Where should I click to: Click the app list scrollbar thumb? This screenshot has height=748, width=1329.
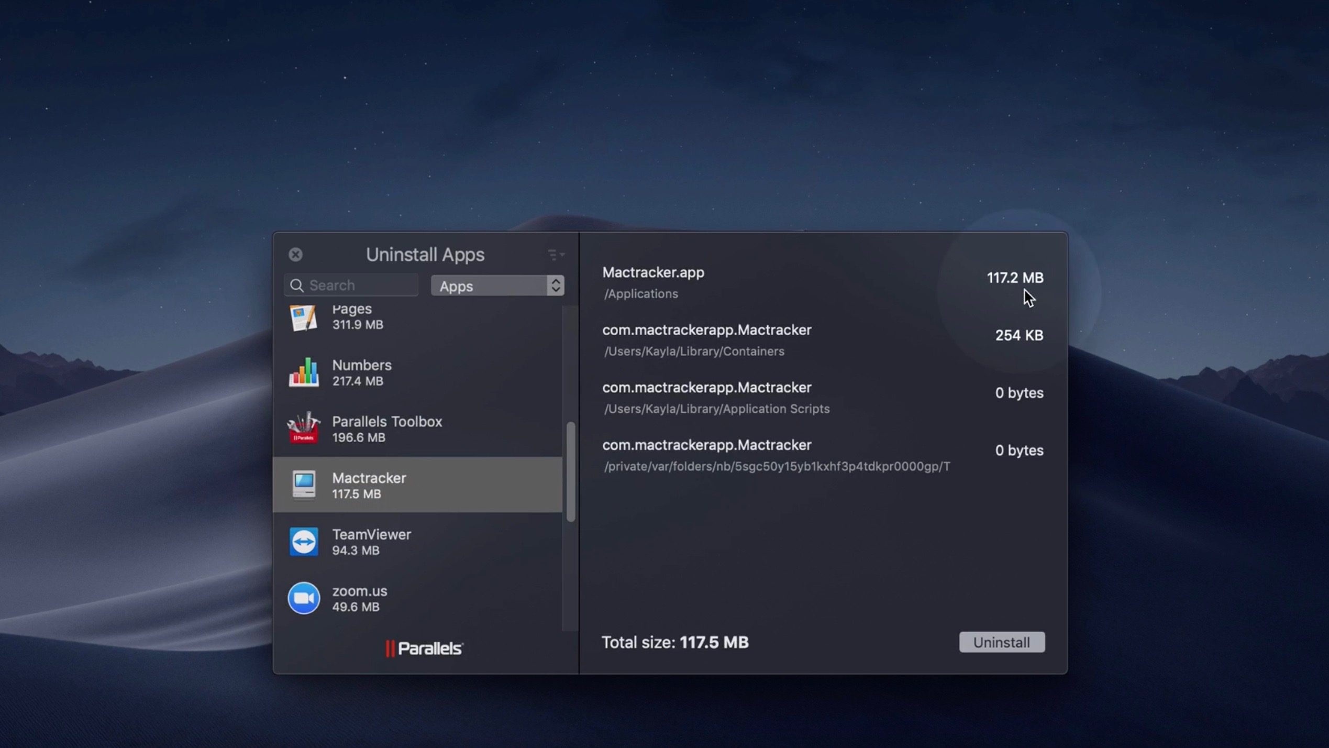pyautogui.click(x=571, y=471)
